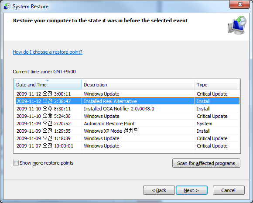Select 'Installed OGA Notifier 2.0.0048.0' entry
253x203 pixels.
pos(119,109)
